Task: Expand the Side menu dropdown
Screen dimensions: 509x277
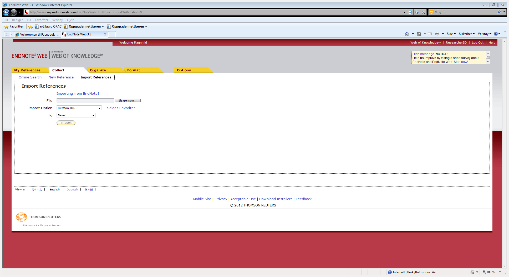Action: 451,34
